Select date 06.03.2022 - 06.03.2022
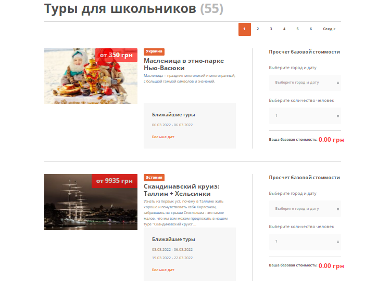The height and width of the screenshot is (281, 365). (x=172, y=125)
